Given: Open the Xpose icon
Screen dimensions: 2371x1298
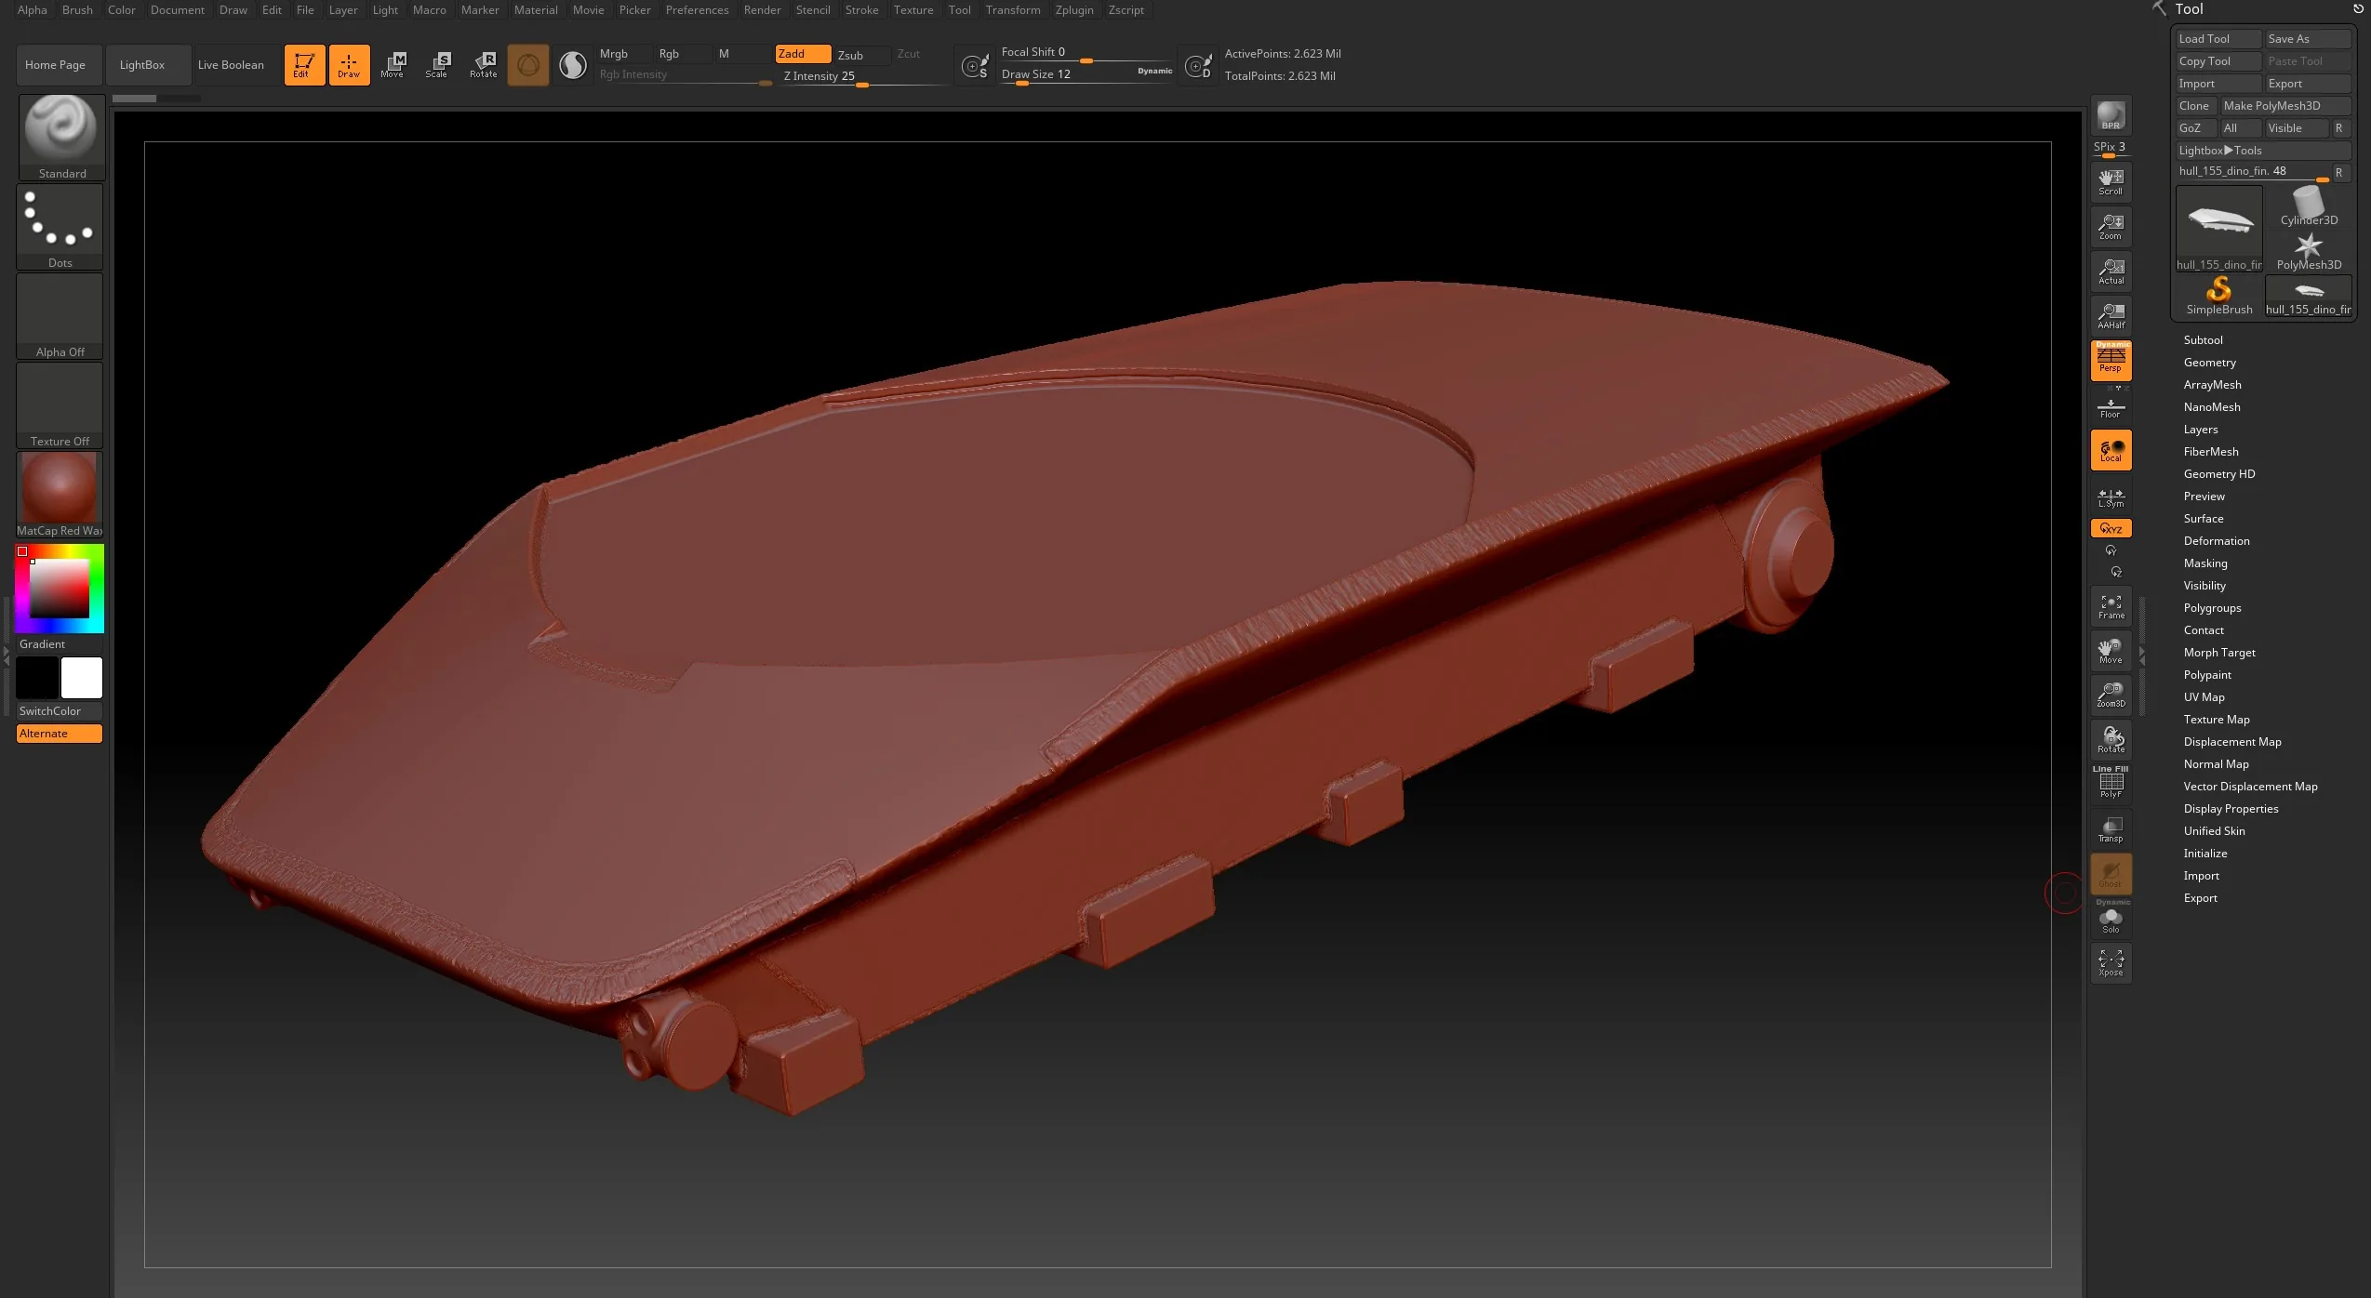Looking at the screenshot, I should coord(2111,963).
